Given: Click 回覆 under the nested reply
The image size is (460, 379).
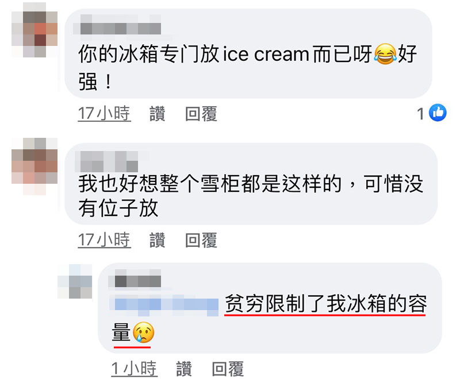Looking at the screenshot, I should (228, 369).
